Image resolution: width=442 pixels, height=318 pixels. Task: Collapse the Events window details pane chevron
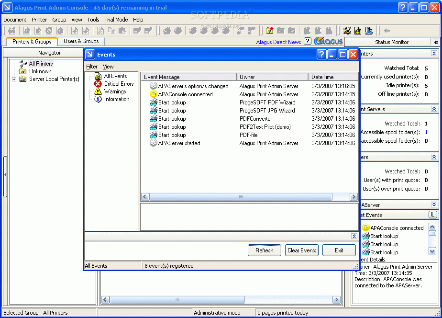pos(354,236)
